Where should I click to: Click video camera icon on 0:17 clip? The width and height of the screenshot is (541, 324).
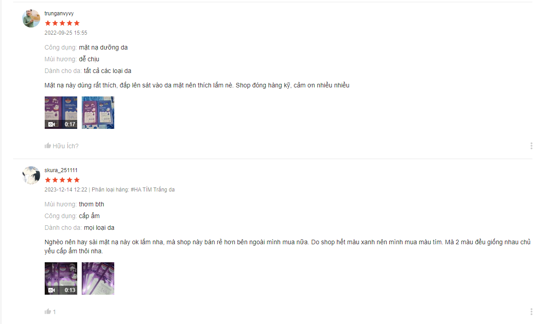tap(52, 124)
